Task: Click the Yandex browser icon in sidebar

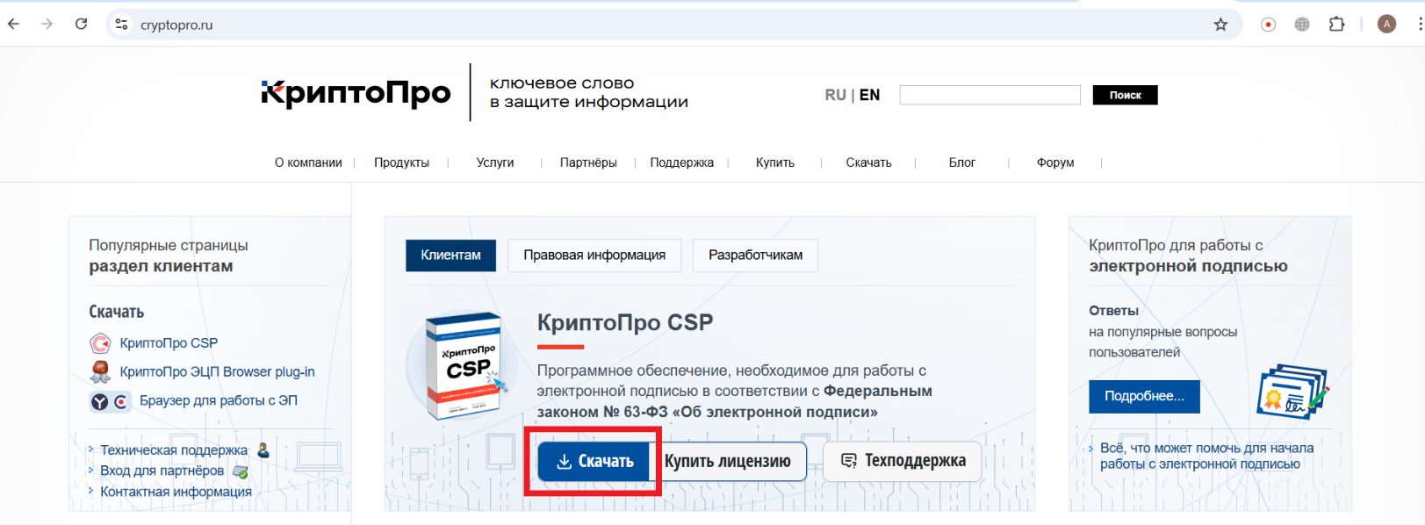Action: coord(100,401)
